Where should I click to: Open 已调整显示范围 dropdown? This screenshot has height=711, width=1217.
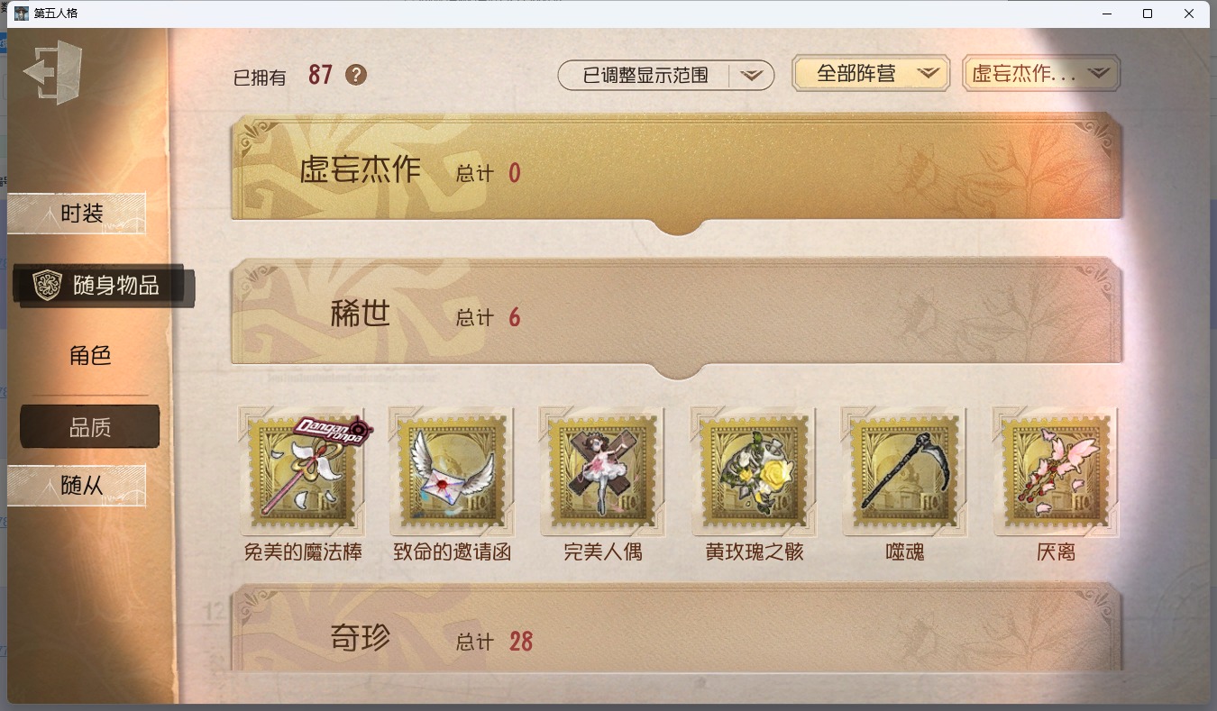(x=666, y=76)
